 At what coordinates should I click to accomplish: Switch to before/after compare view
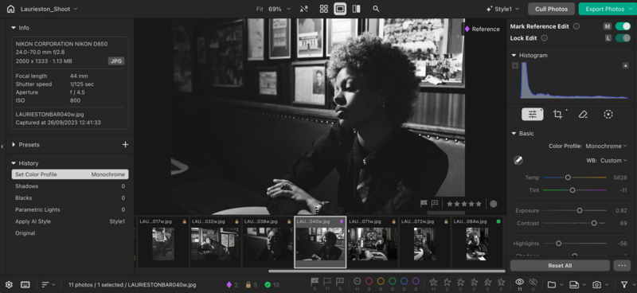356,9
